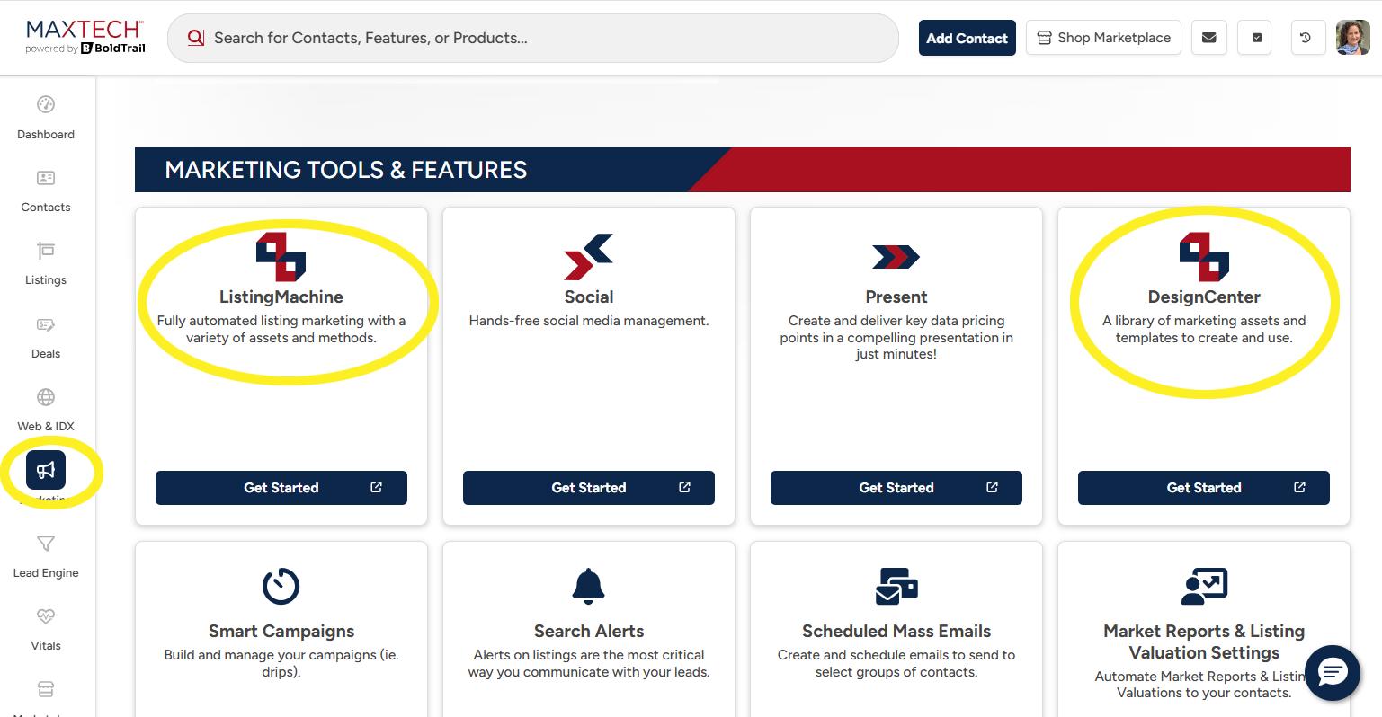Image resolution: width=1382 pixels, height=717 pixels.
Task: Focus the Search for Contacts field
Action: click(x=533, y=38)
